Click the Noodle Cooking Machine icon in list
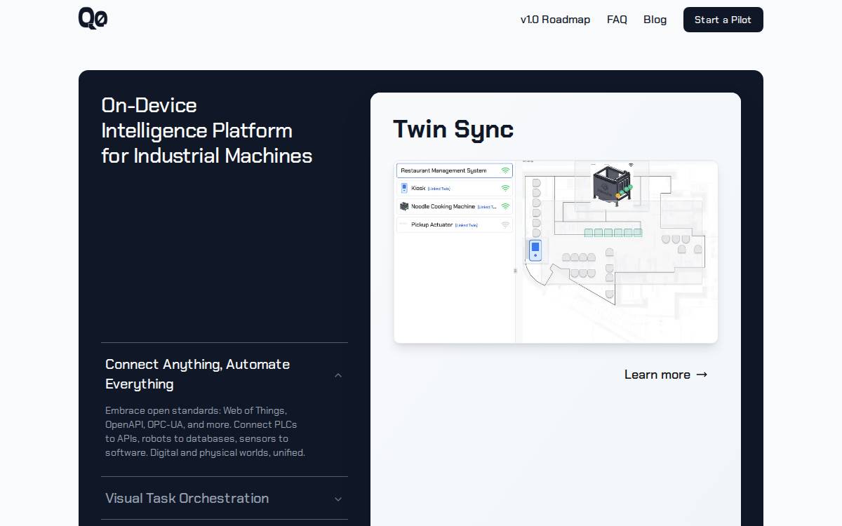This screenshot has height=526, width=842. 404,206
